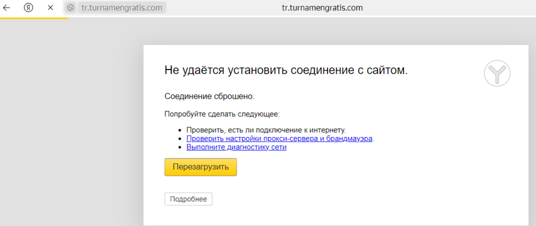The height and width of the screenshot is (226, 536).
Task: Open the network diagnostics link
Action: [236, 147]
